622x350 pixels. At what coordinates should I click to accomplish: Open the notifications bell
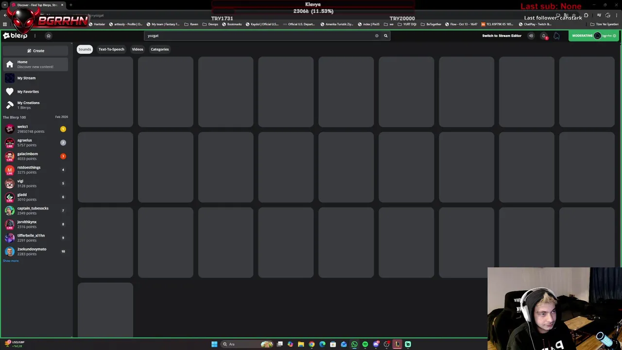544,35
